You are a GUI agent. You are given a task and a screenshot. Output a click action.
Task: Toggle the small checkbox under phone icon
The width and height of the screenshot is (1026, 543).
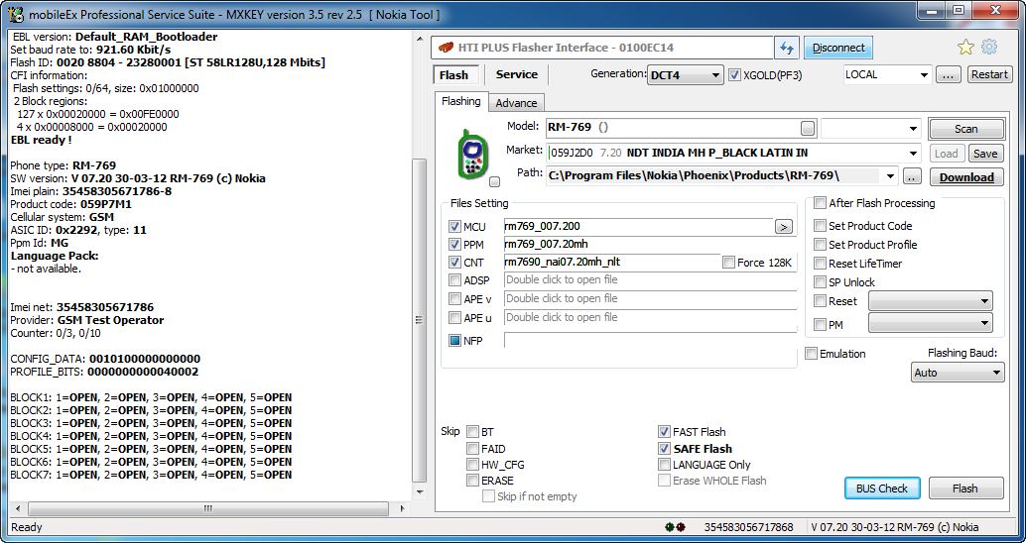pos(495,181)
